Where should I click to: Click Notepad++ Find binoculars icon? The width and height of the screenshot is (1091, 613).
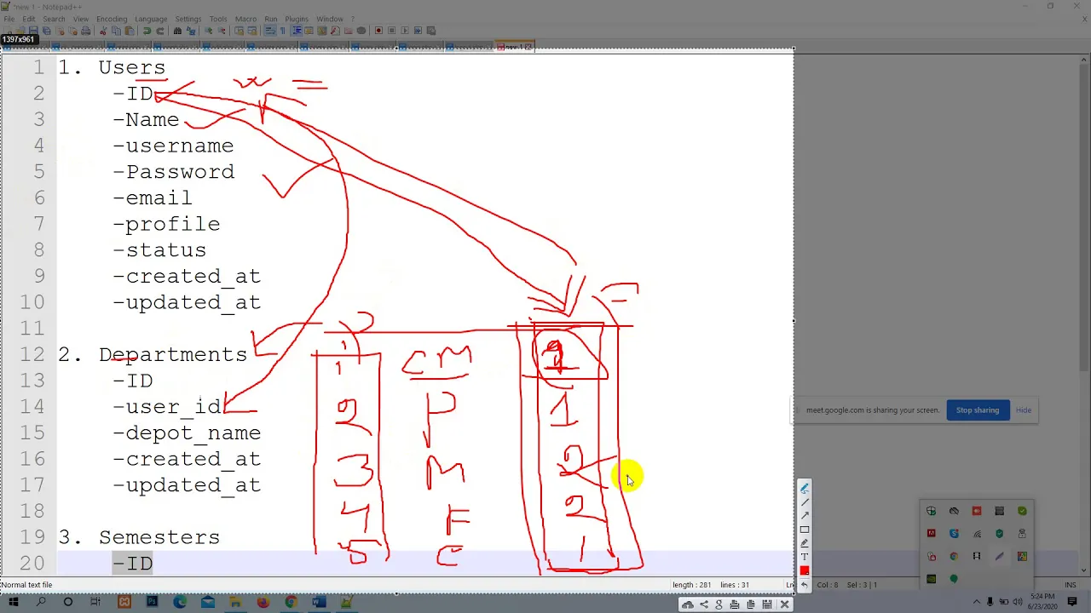tap(177, 31)
